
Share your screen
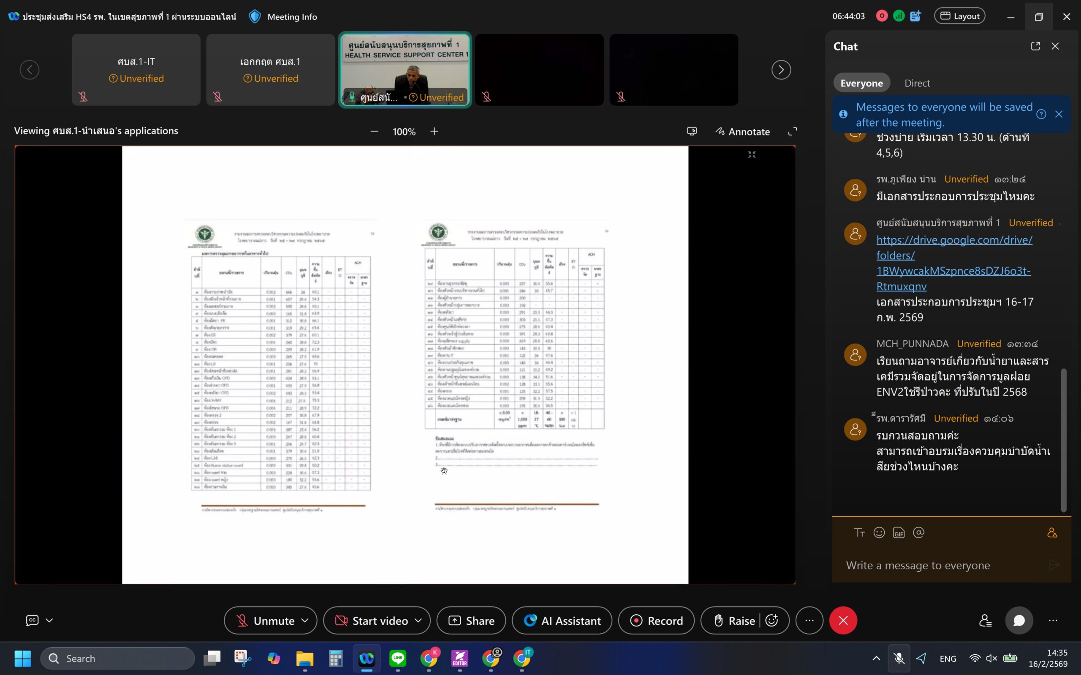[x=471, y=621]
